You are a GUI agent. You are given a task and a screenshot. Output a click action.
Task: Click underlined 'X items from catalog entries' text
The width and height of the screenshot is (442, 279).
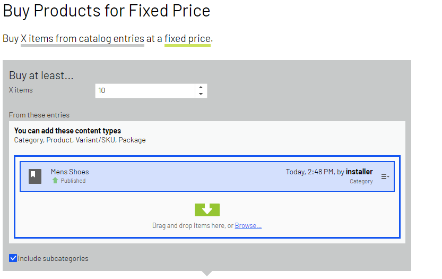[82, 39]
